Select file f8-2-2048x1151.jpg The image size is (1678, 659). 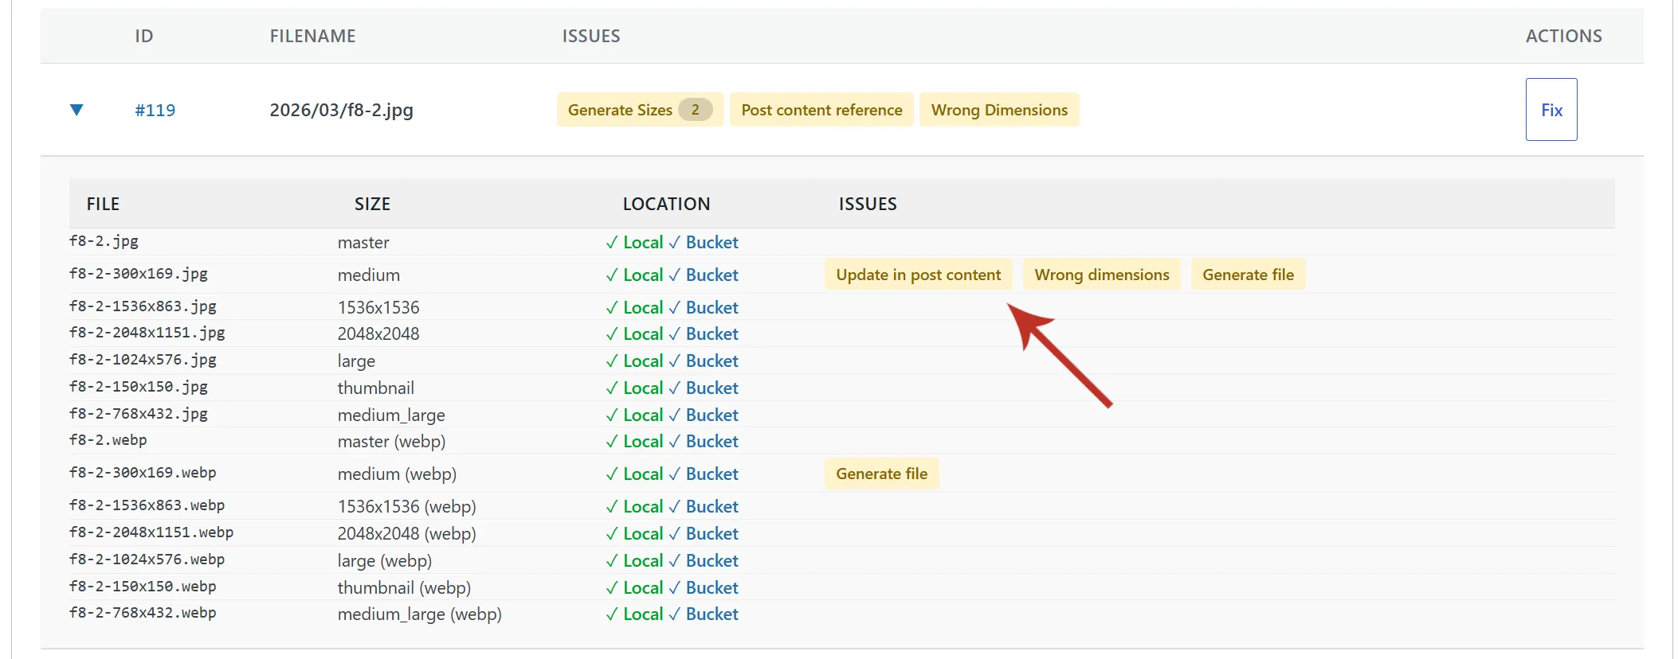pos(147,333)
